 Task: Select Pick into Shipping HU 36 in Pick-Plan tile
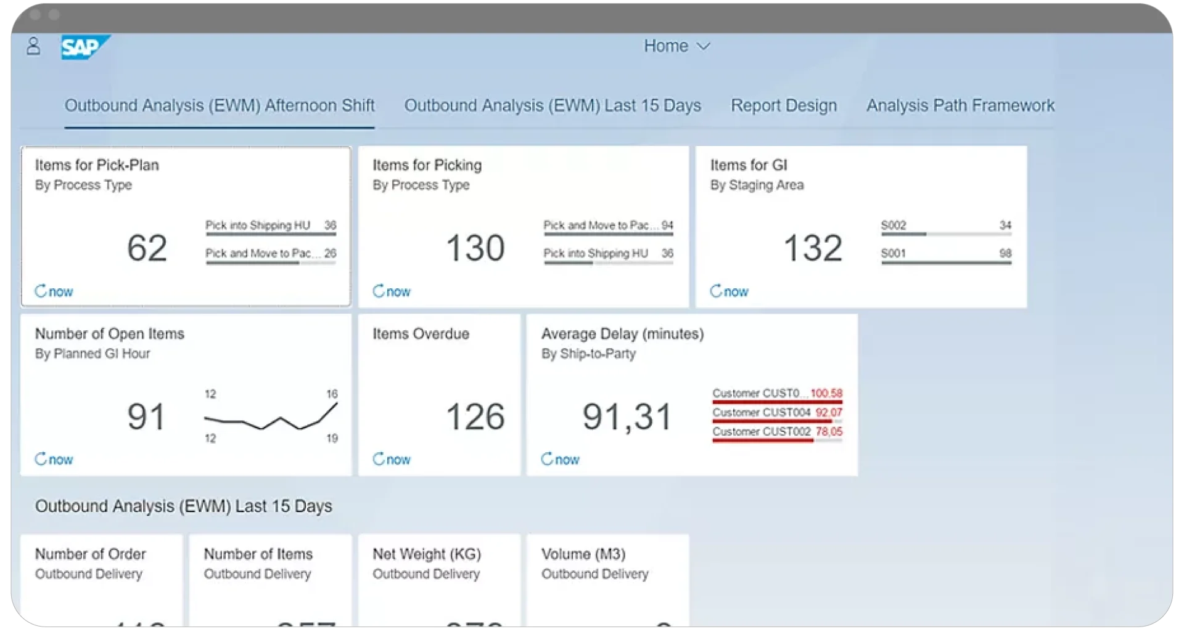tap(271, 227)
